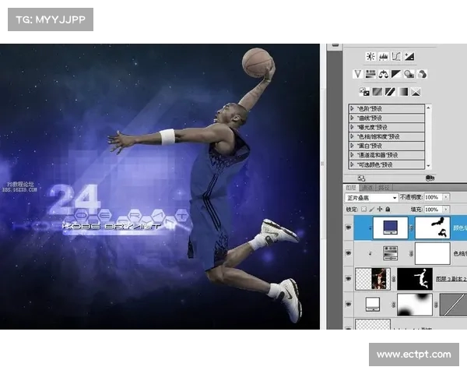The height and width of the screenshot is (374, 467).
Task: Hide the 色相 hue/saturation adjustment layer
Action: (349, 253)
